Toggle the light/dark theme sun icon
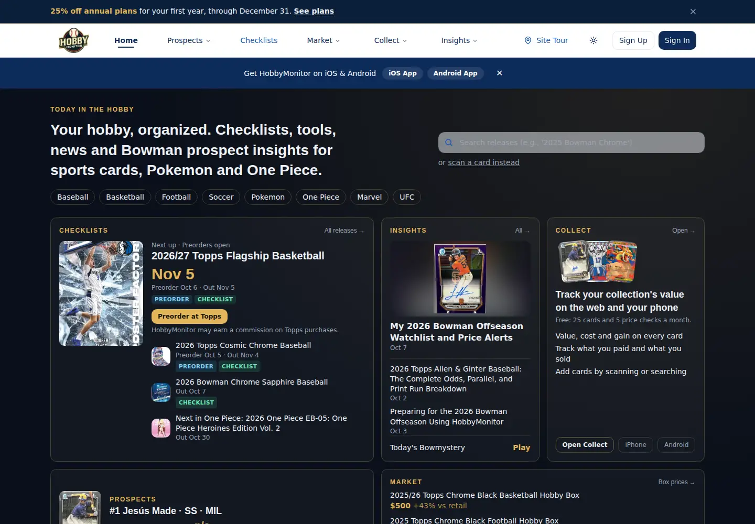Screen dimensions: 755x524 594,40
